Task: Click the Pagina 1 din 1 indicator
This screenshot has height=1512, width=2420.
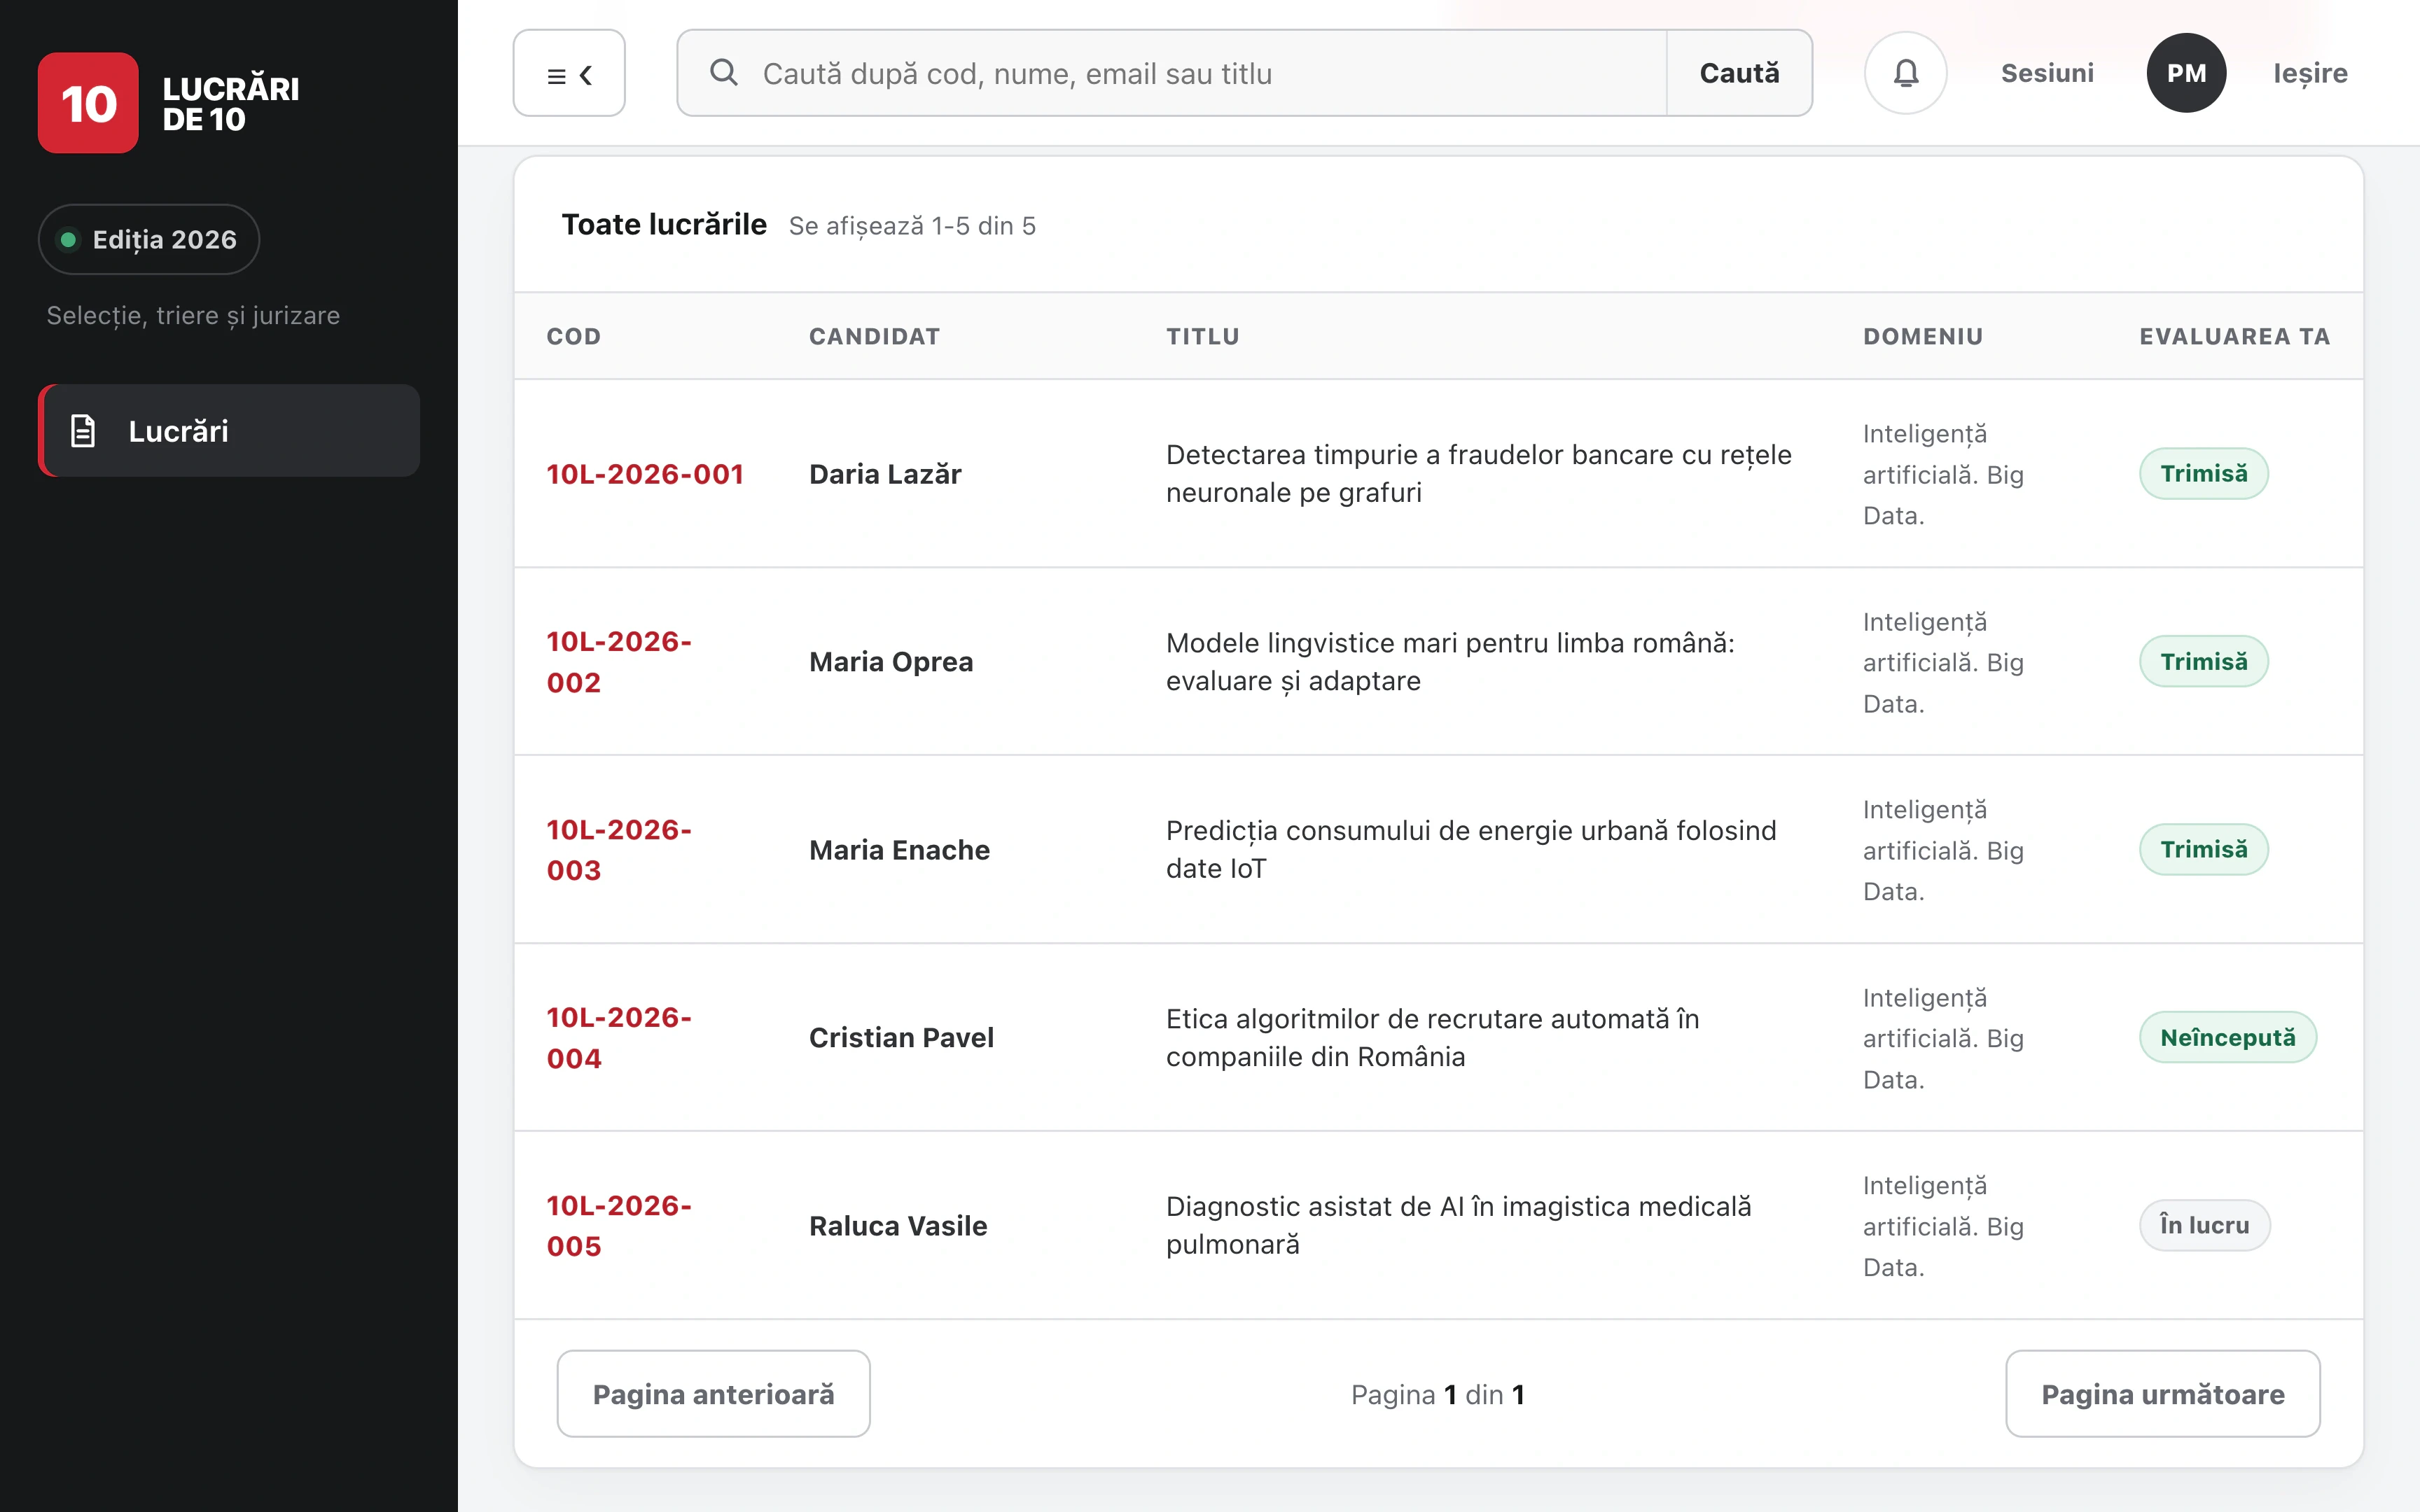Action: pos(1438,1394)
